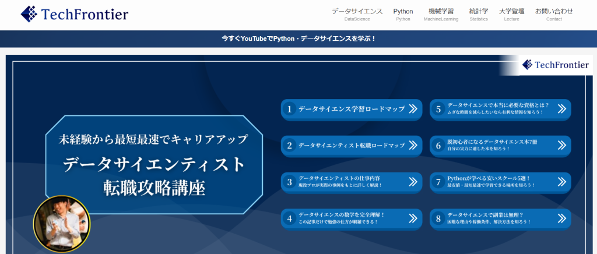This screenshot has height=254, width=597.
Task: Click the number 5 badge icon
Action: 438,109
